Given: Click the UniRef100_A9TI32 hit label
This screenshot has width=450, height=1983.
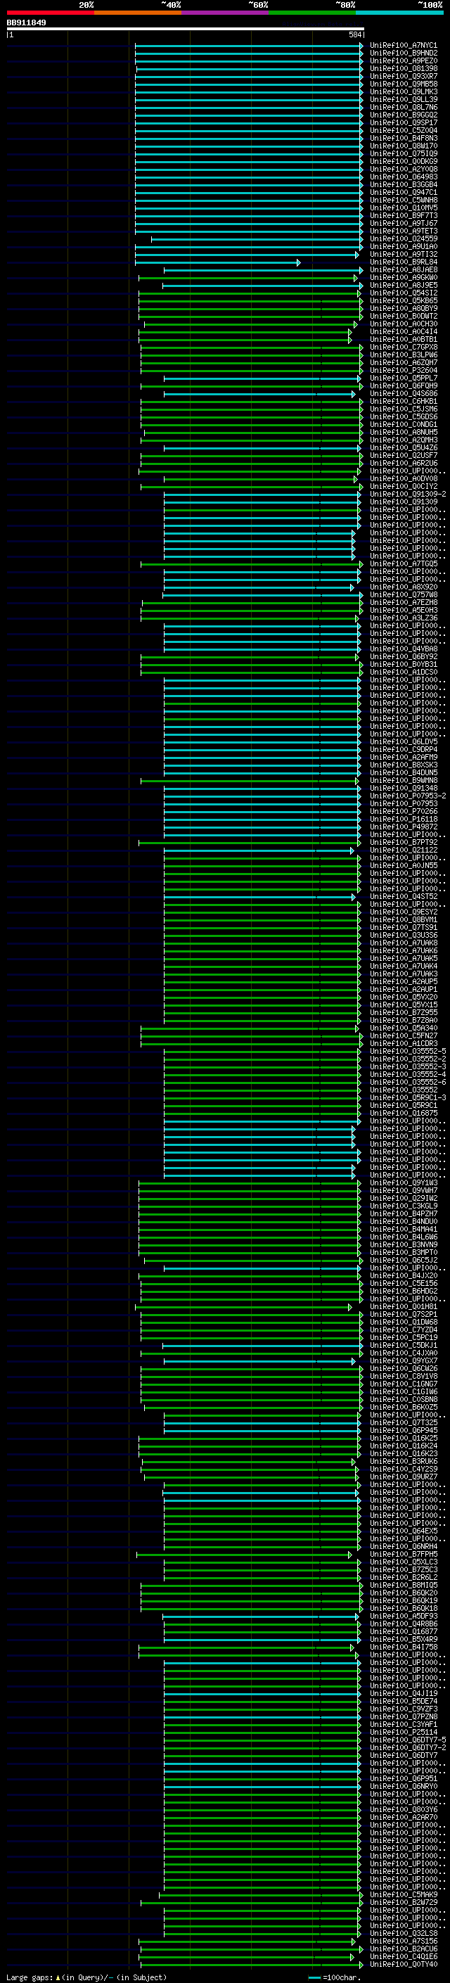Looking at the screenshot, I should tap(403, 254).
